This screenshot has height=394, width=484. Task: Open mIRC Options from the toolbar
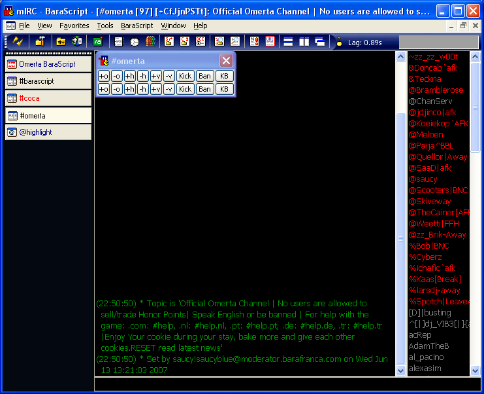pyautogui.click(x=40, y=42)
